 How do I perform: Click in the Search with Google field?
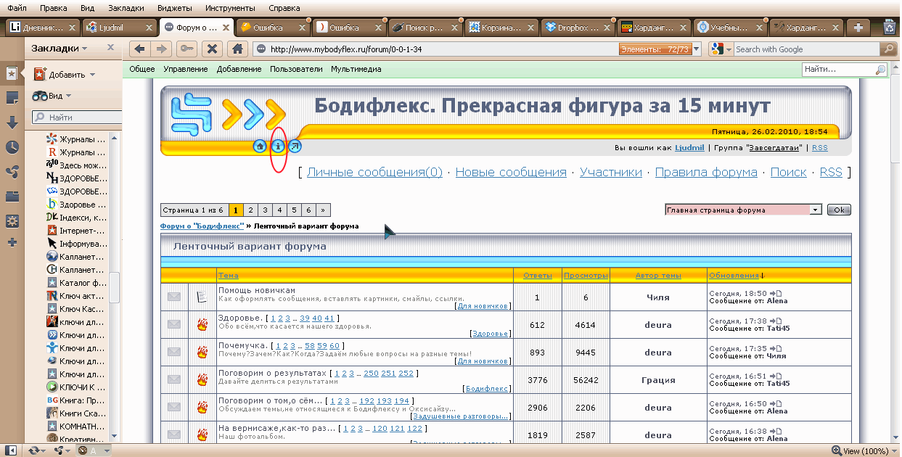coord(807,49)
